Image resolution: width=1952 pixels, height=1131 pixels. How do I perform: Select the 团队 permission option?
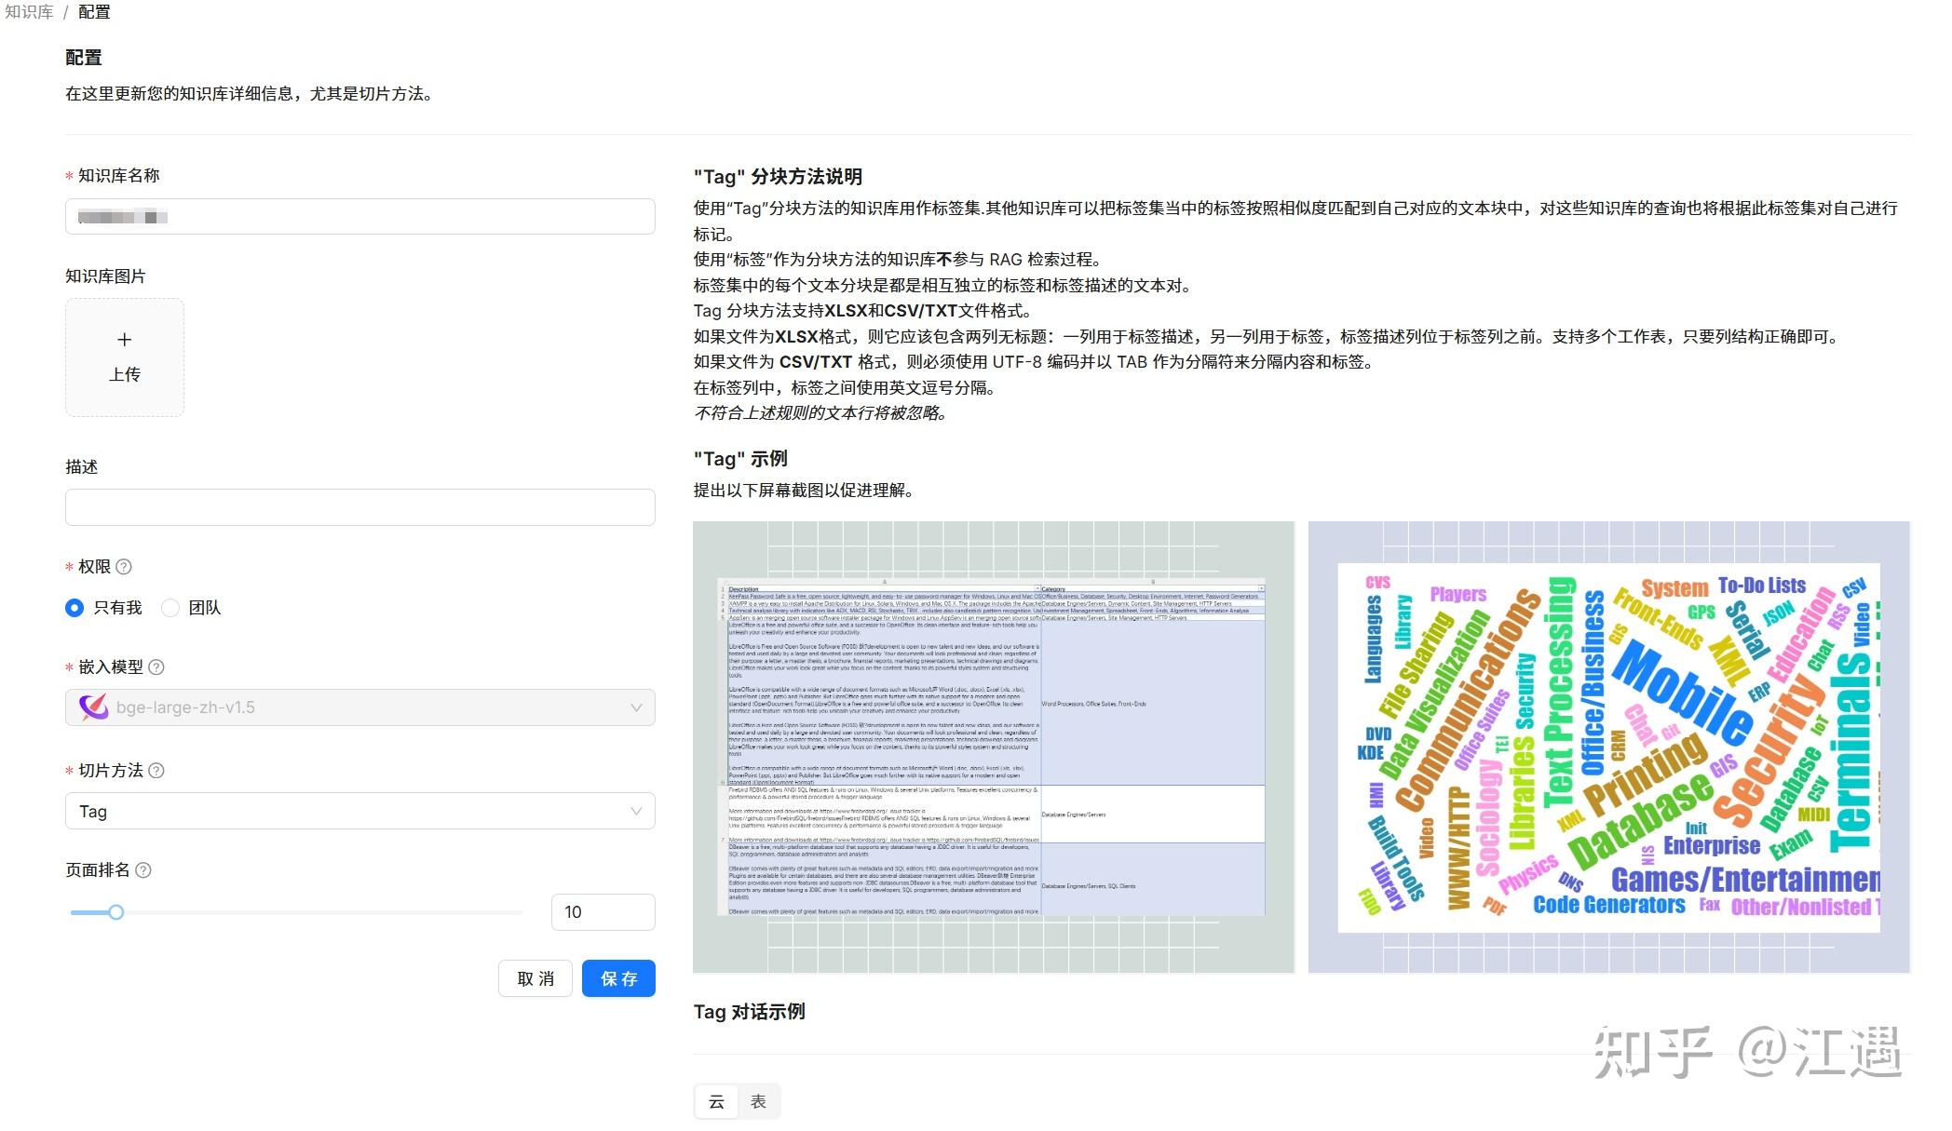[169, 607]
